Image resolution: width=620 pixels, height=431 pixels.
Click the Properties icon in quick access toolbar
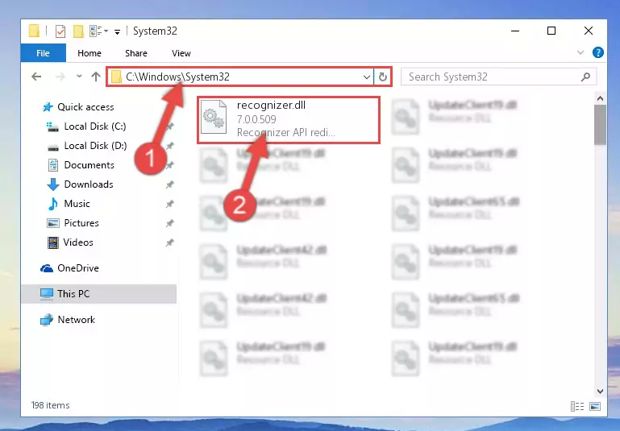60,31
